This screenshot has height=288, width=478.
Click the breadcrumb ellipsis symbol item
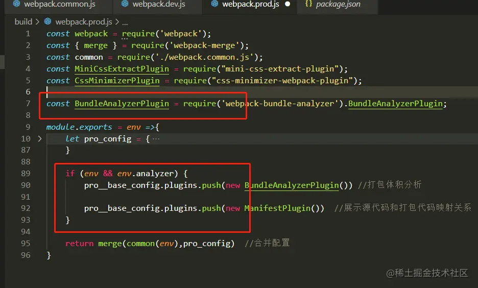(x=125, y=22)
